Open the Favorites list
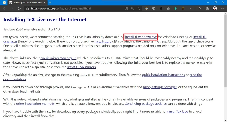227x122 pixels. tap(200, 8)
